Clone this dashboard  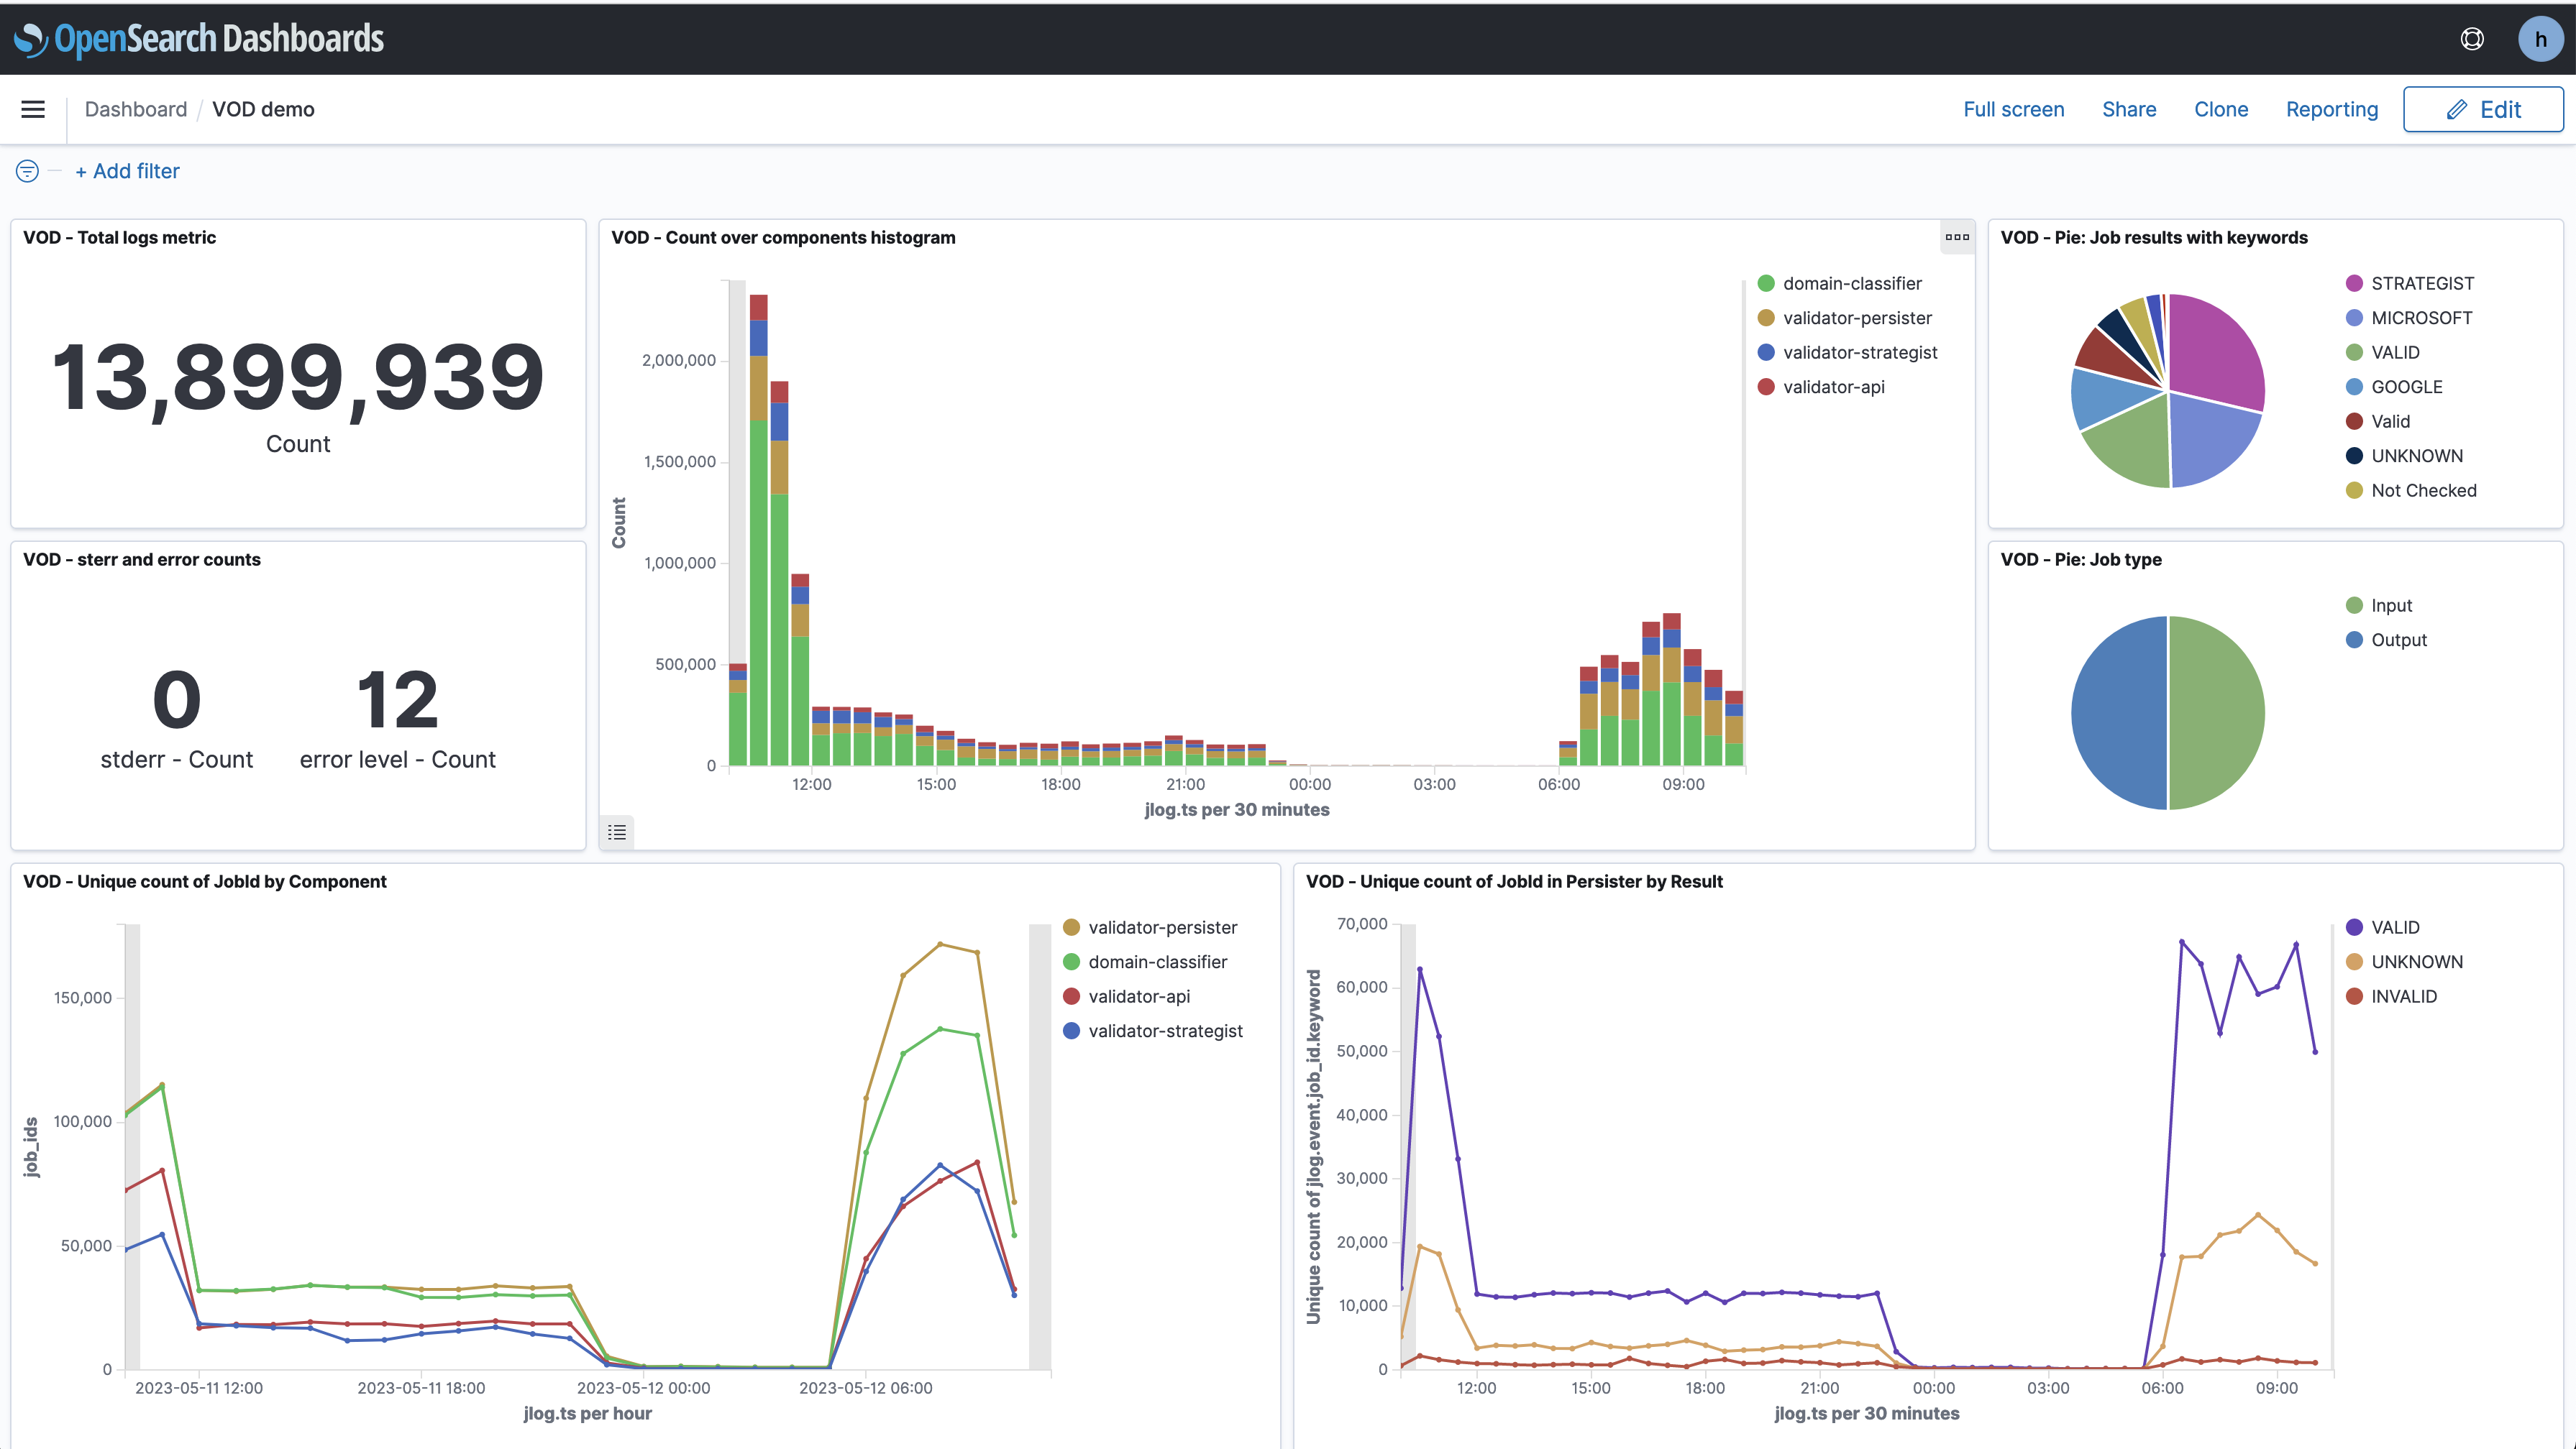pos(2220,109)
